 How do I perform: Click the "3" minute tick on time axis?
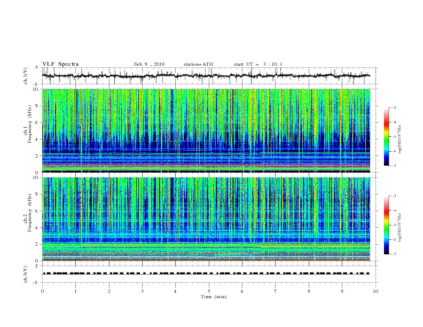click(142, 291)
